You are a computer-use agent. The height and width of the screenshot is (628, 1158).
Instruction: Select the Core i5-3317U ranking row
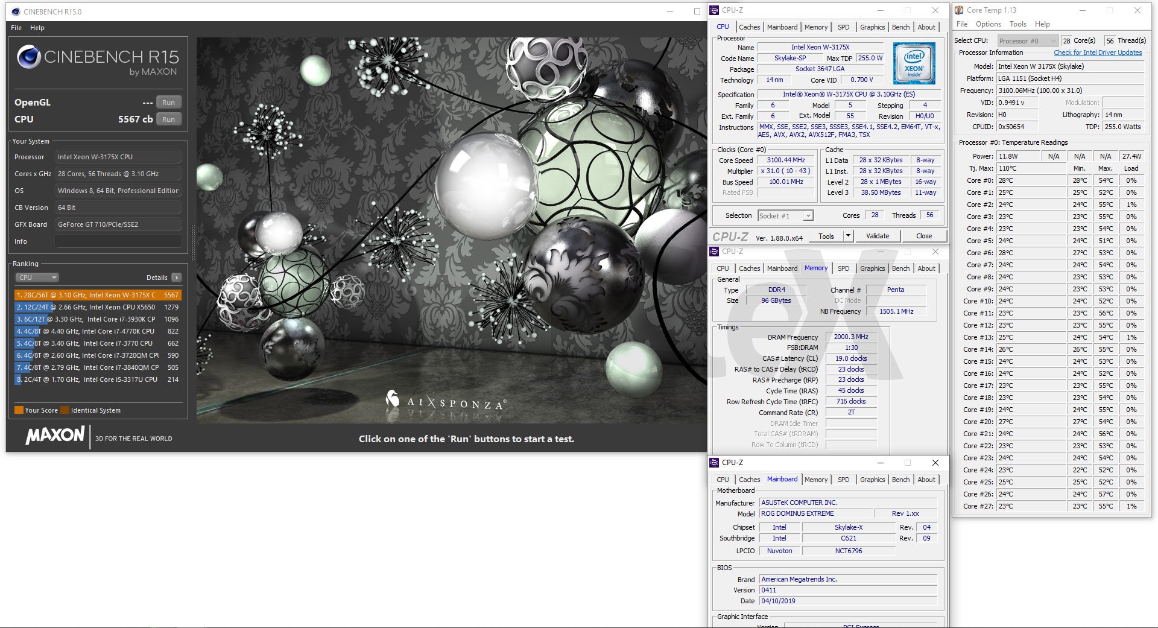point(98,379)
